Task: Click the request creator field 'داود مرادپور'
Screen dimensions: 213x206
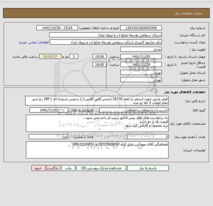Action: pyautogui.click(x=106, y=42)
